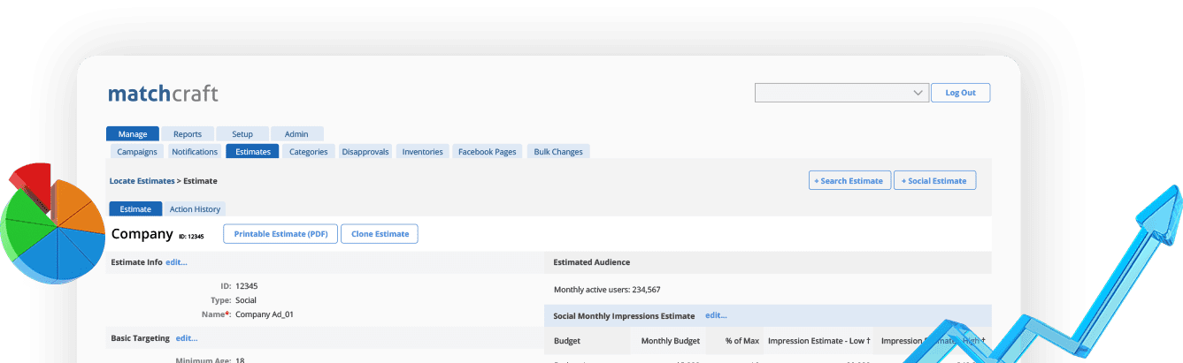Go to the Admin tab
The width and height of the screenshot is (1183, 363).
click(296, 134)
